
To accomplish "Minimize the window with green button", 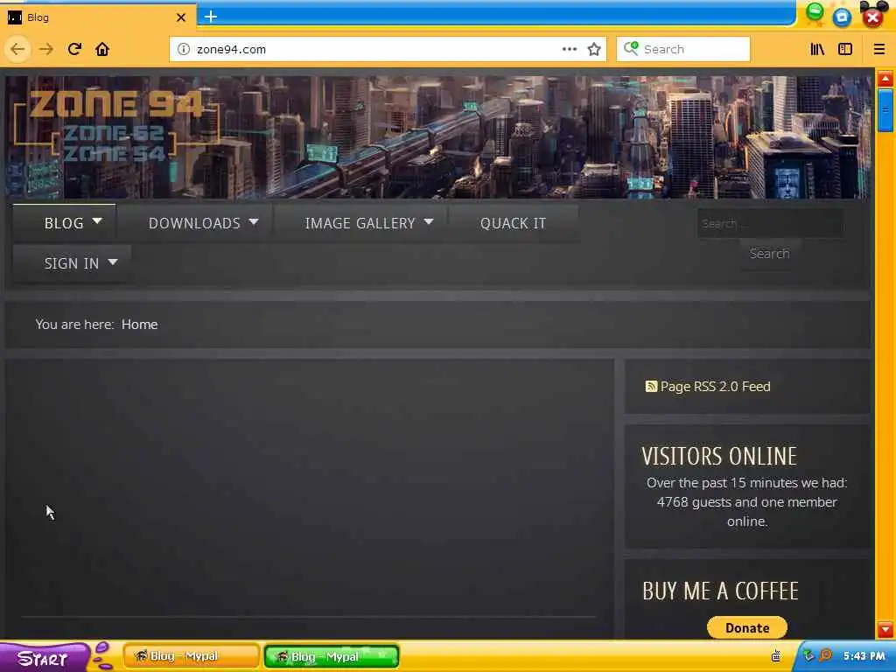I will (x=815, y=12).
